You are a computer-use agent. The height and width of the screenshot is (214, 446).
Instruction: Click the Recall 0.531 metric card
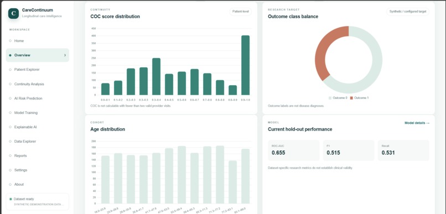403,150
